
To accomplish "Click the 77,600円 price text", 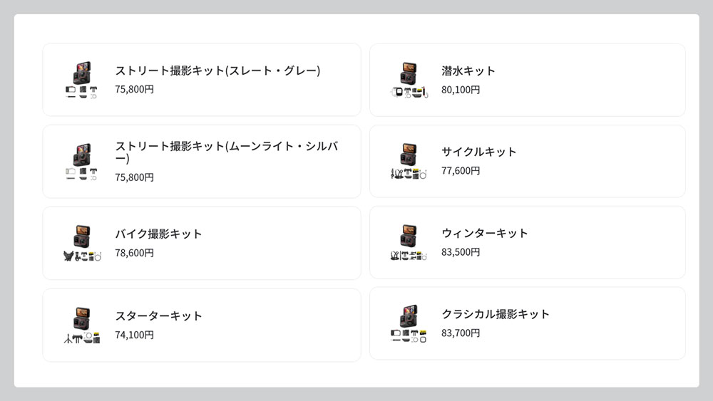I will (x=461, y=171).
